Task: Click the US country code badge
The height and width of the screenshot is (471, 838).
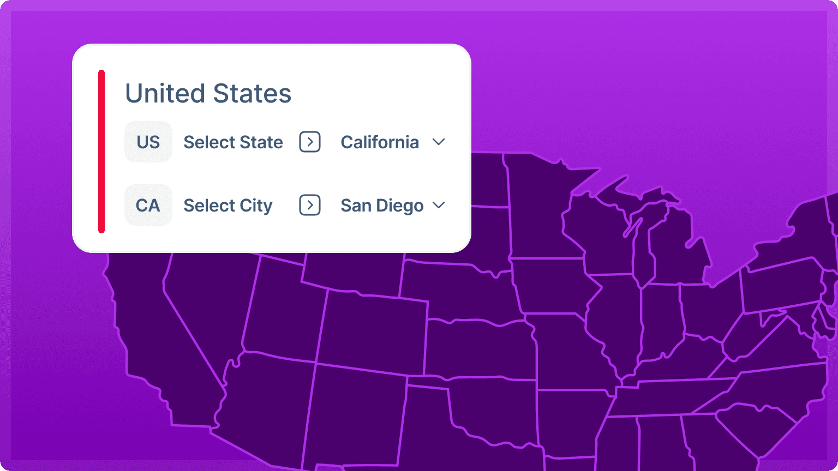Action: (x=148, y=142)
